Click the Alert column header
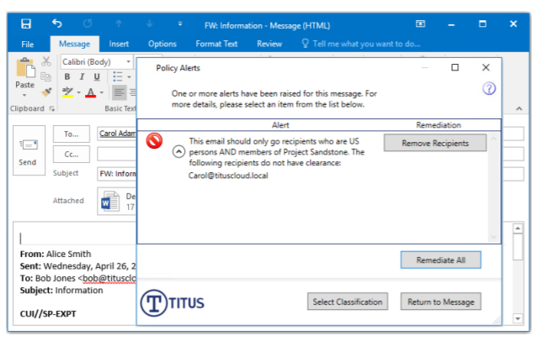Image resolution: width=537 pixels, height=346 pixels. click(x=280, y=125)
